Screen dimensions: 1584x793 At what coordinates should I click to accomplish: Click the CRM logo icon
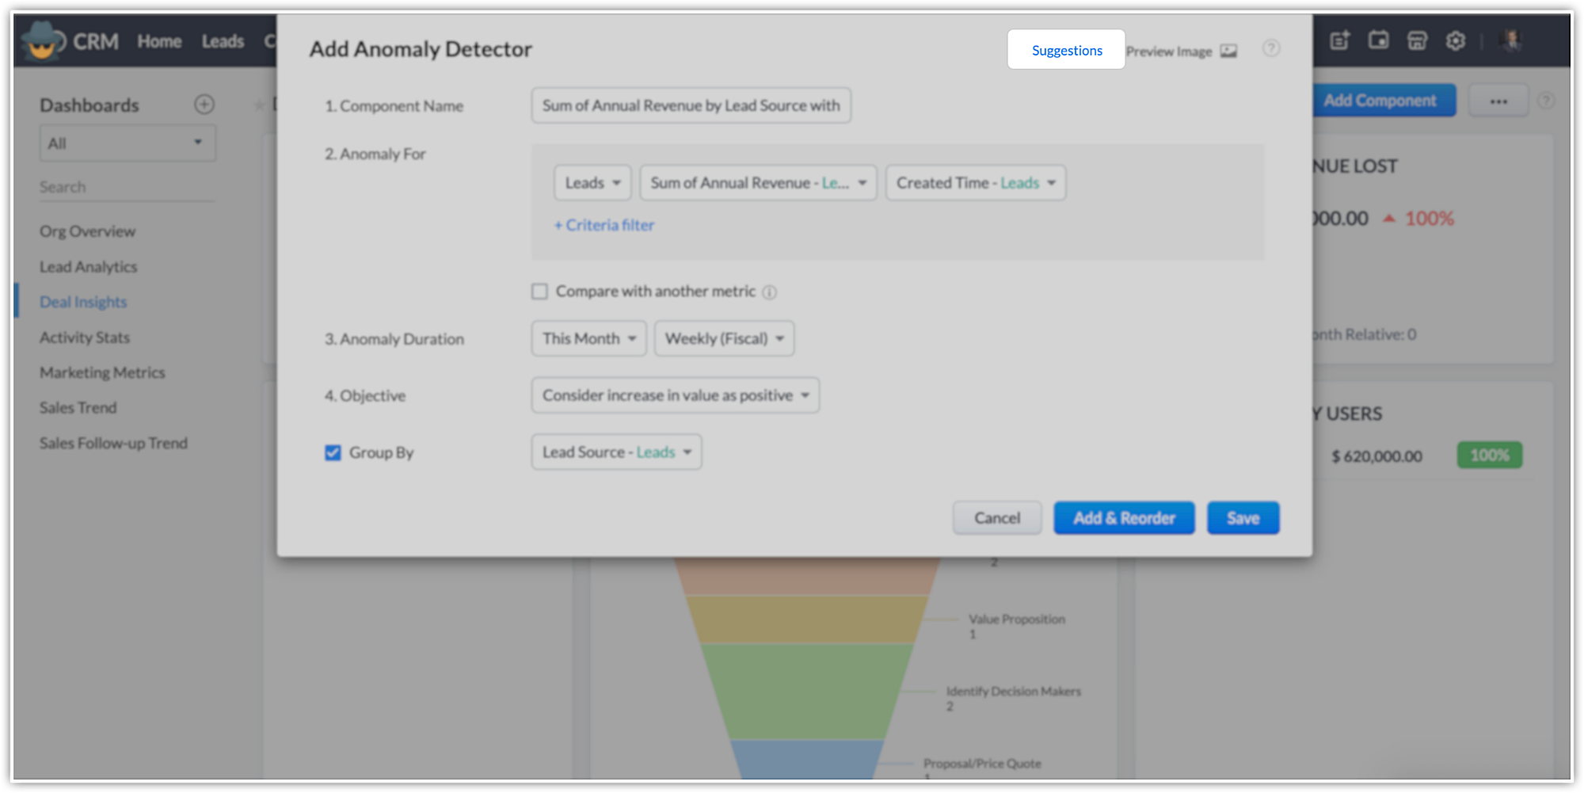coord(43,41)
